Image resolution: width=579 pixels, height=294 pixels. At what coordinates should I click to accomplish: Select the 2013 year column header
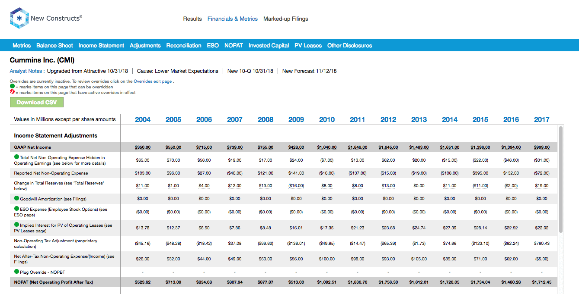419,120
